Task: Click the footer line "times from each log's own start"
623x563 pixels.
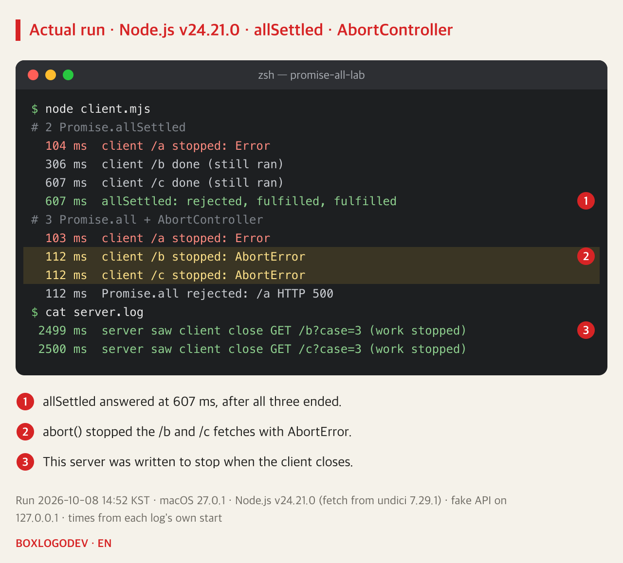Action: tap(145, 518)
